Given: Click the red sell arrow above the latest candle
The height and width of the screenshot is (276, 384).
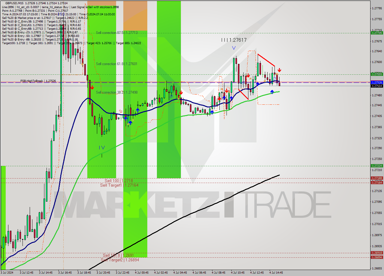Looking at the screenshot, I should point(279,70).
